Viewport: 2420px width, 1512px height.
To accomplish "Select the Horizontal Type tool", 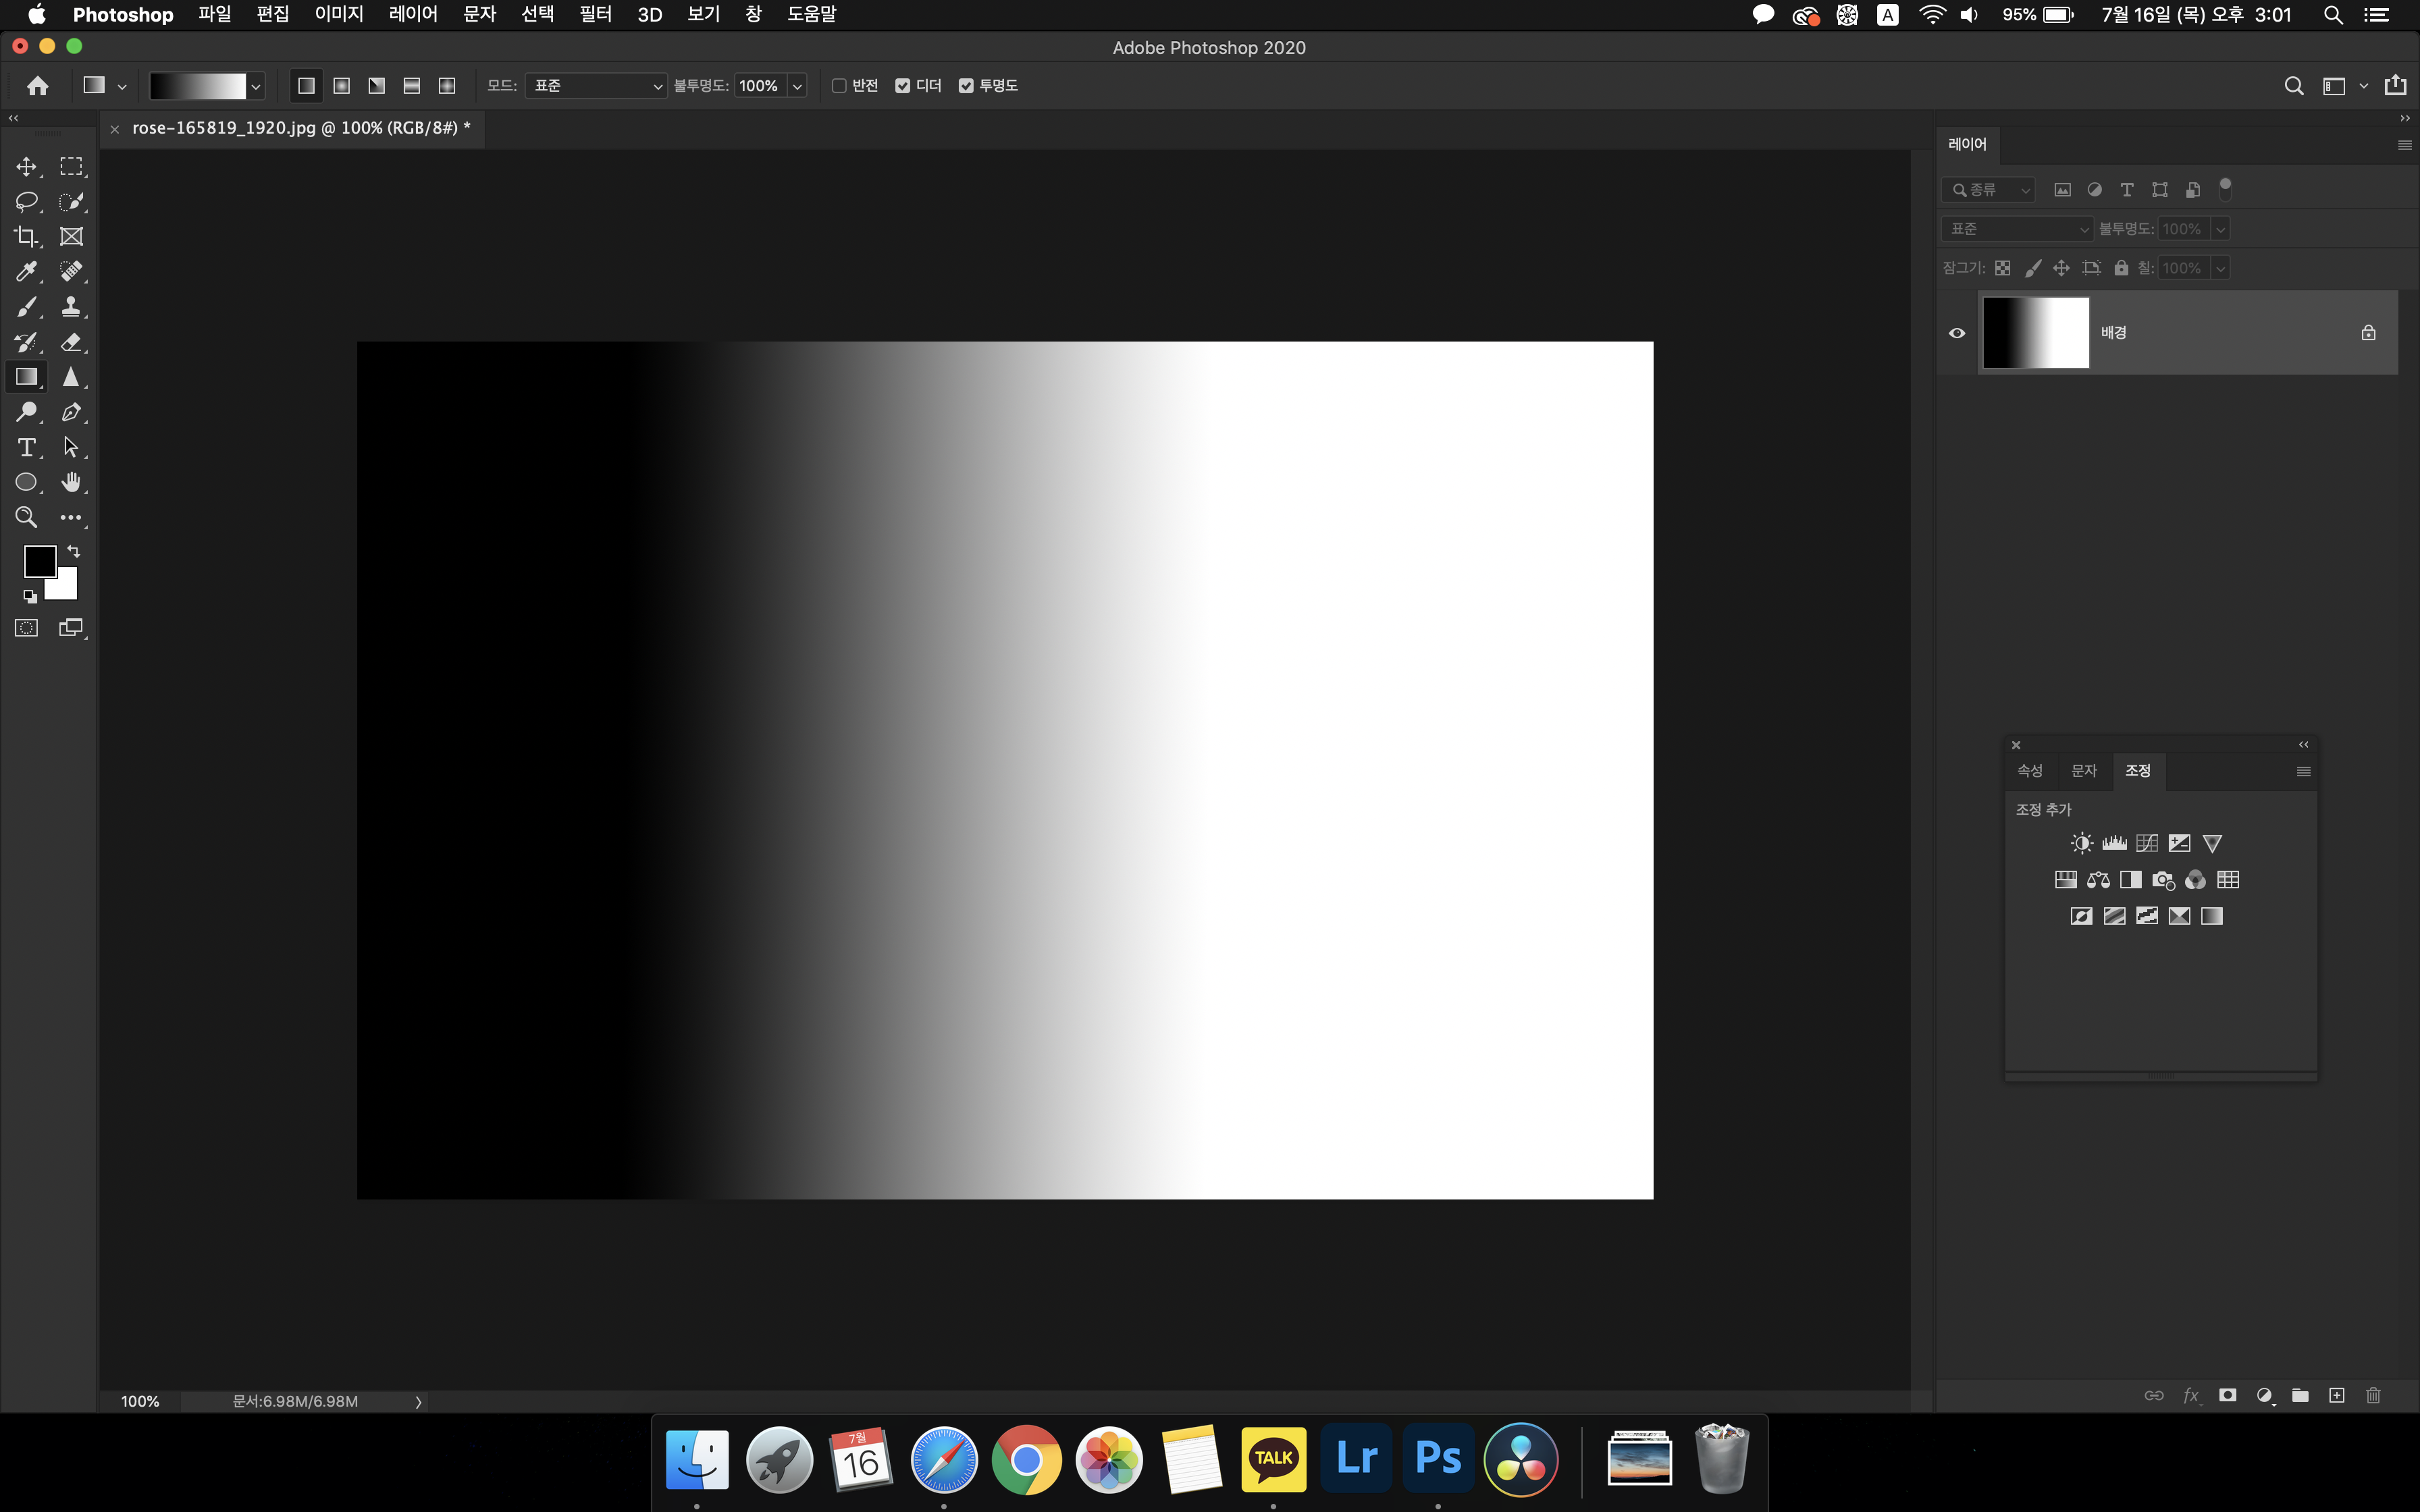I will (x=26, y=447).
